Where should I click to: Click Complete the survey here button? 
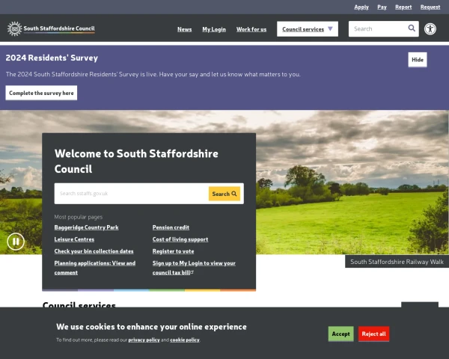(x=41, y=93)
